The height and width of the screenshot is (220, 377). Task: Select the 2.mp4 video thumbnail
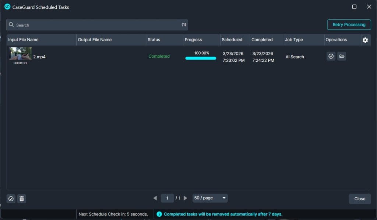(x=20, y=54)
